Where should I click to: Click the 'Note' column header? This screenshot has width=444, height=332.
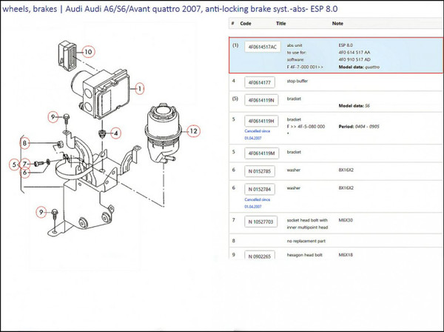pos(337,24)
